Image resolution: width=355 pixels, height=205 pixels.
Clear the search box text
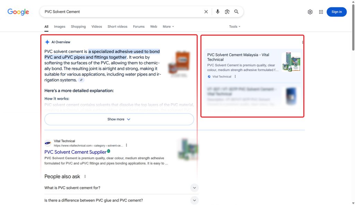(x=206, y=12)
